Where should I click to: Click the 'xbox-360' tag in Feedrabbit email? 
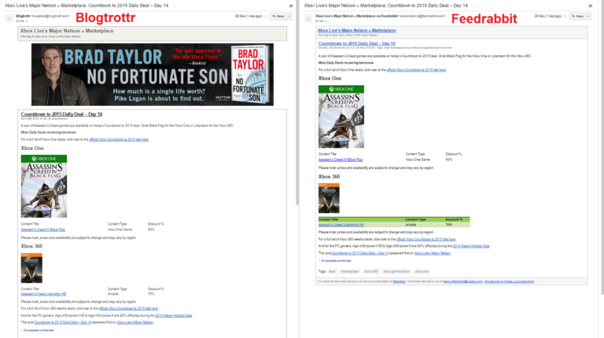371,271
